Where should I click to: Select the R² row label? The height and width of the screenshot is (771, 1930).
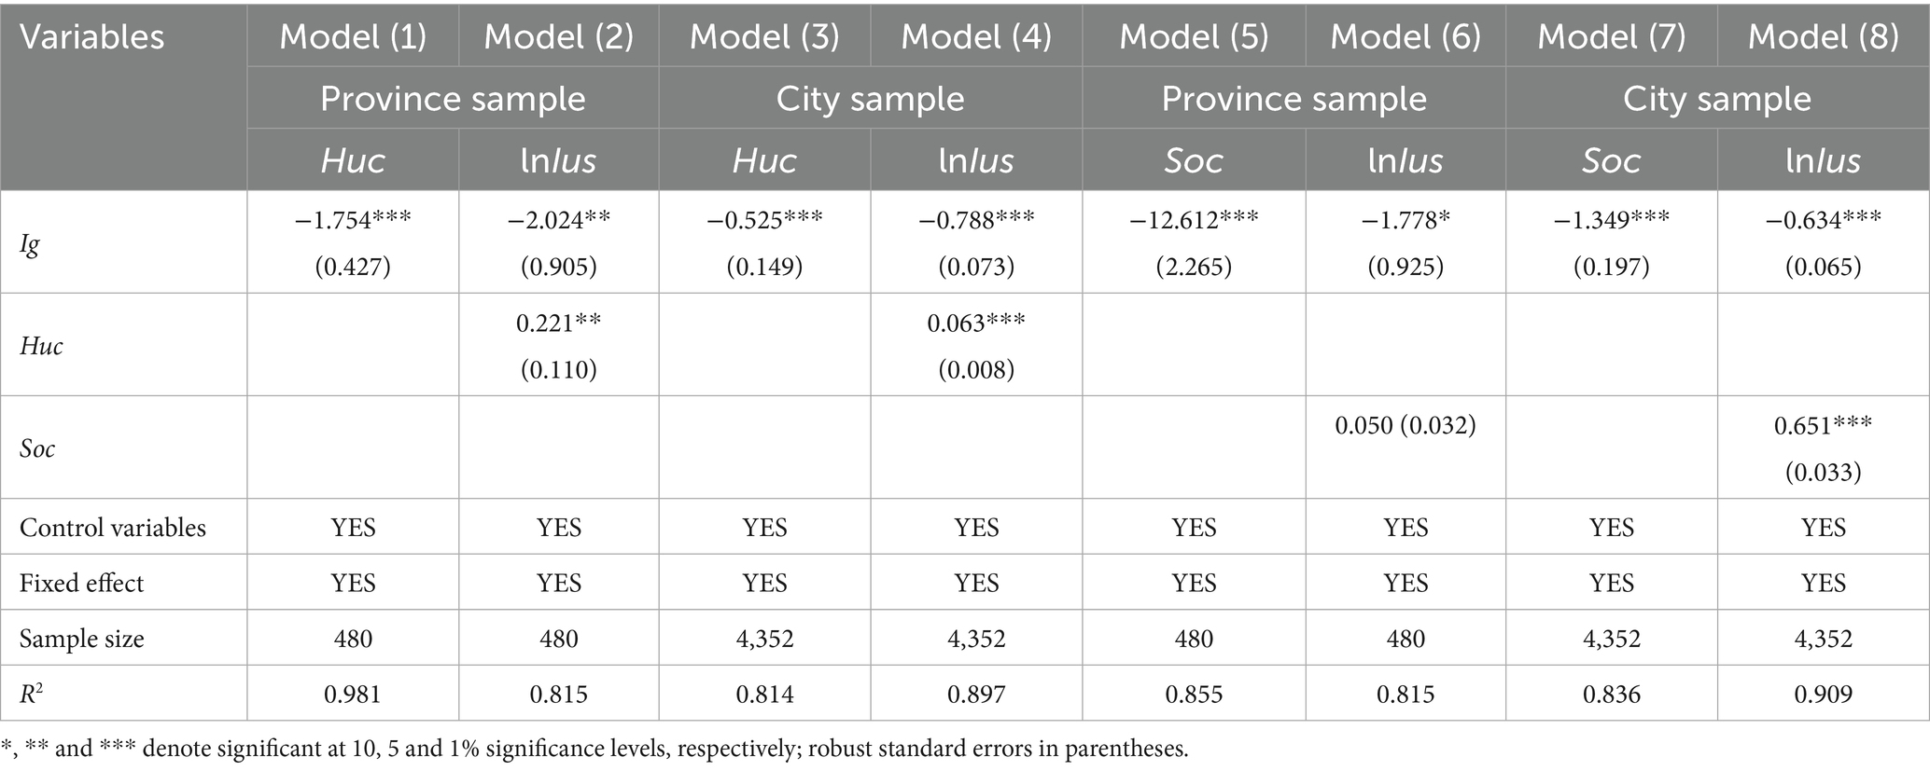point(33,694)
